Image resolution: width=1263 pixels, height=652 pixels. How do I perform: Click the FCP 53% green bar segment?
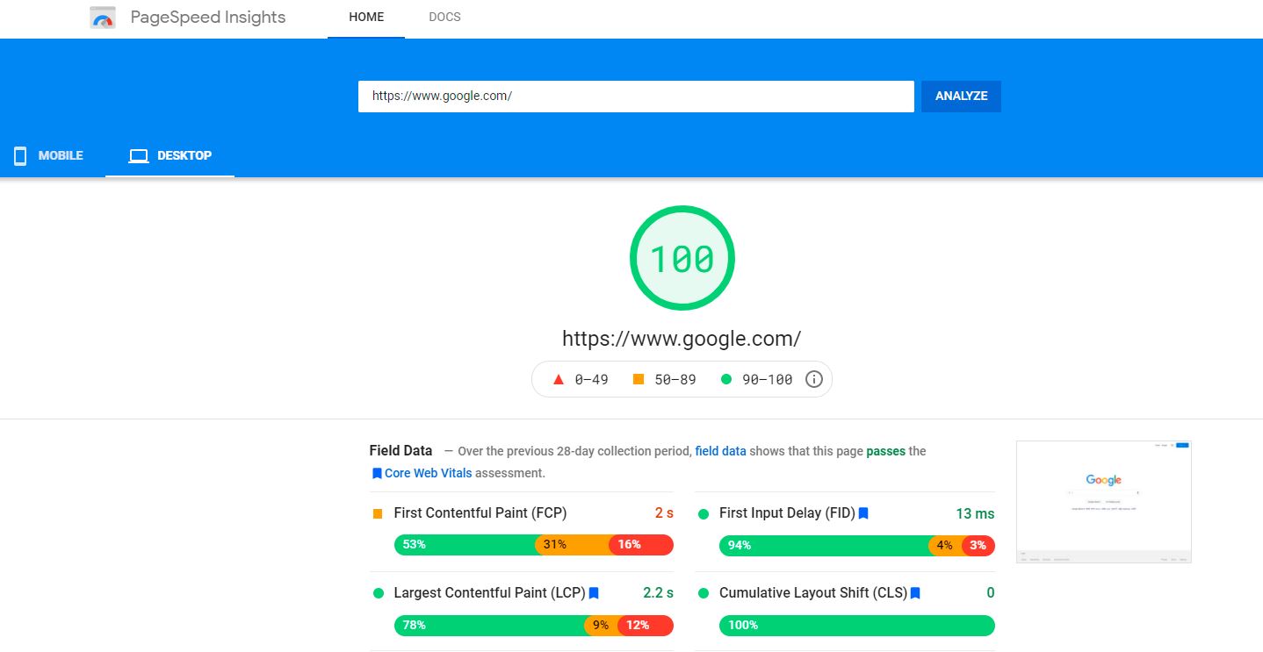(x=466, y=545)
